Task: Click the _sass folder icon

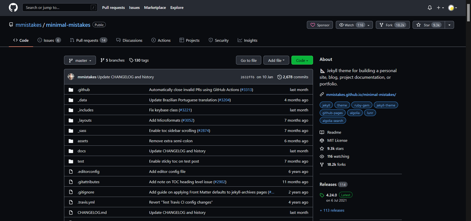Action: [71, 131]
